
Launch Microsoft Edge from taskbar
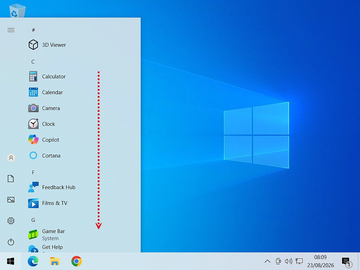(33, 261)
